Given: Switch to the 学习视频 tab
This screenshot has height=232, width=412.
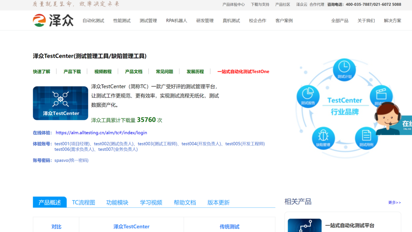Looking at the screenshot, I should coord(151,202).
